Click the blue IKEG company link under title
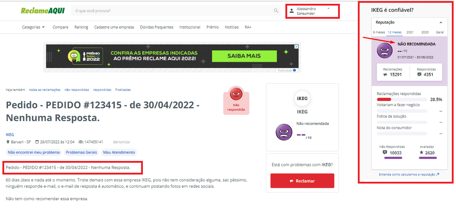456x213 pixels. point(10,135)
